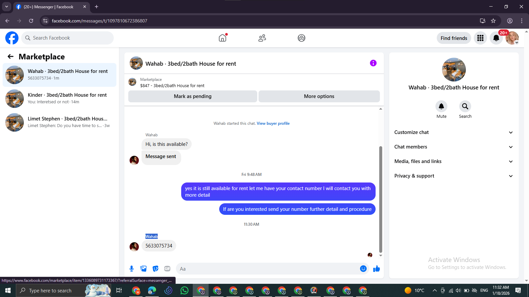Bookmark this page with star icon

[x=493, y=21]
